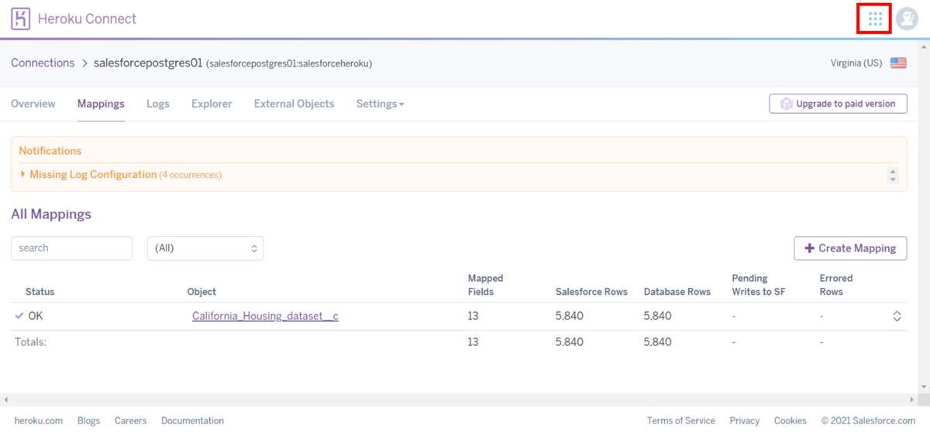Select the Mappings tab
Image resolution: width=930 pixels, height=435 pixels.
pos(101,103)
